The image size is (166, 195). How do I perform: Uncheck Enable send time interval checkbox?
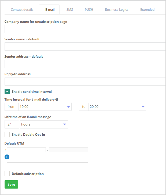pos(7,91)
